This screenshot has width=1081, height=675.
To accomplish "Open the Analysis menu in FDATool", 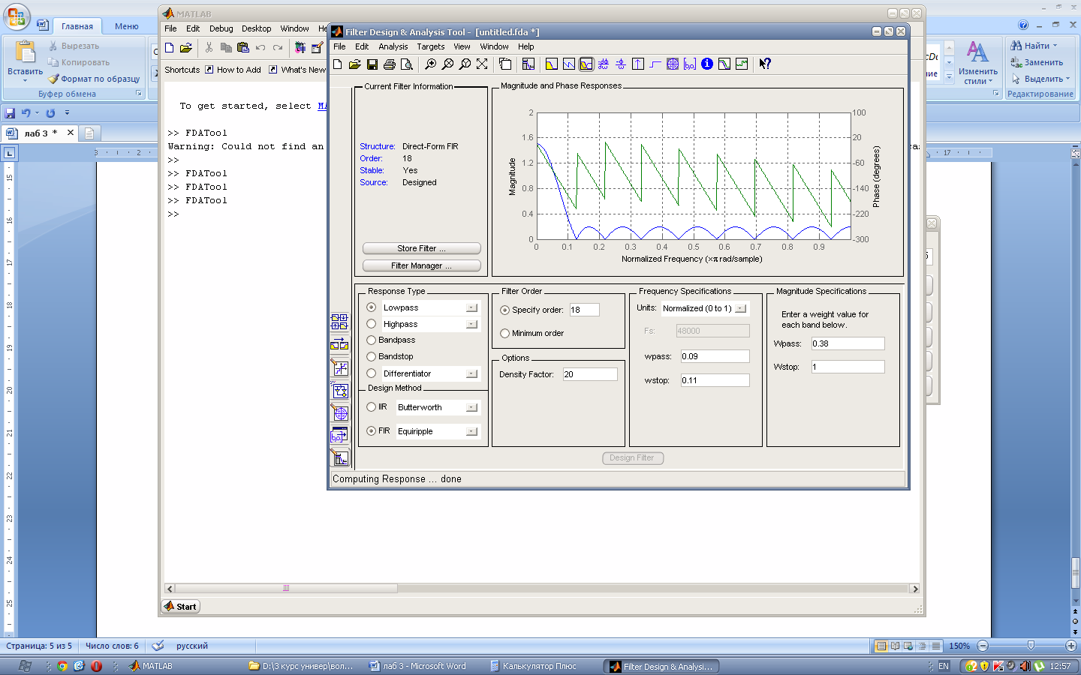I will pyautogui.click(x=393, y=46).
